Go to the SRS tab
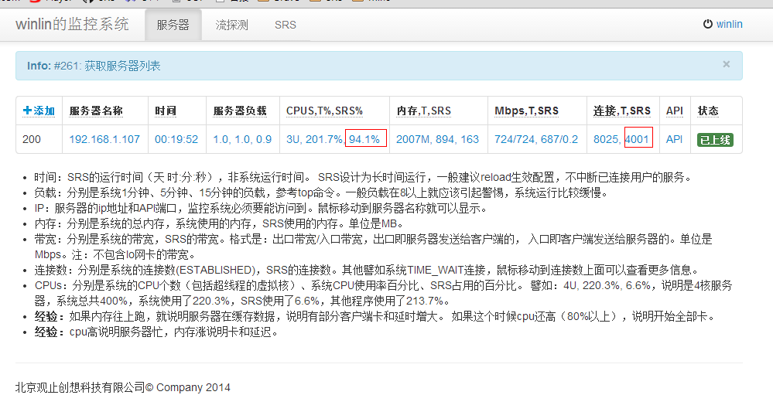This screenshot has width=773, height=395. (x=285, y=25)
